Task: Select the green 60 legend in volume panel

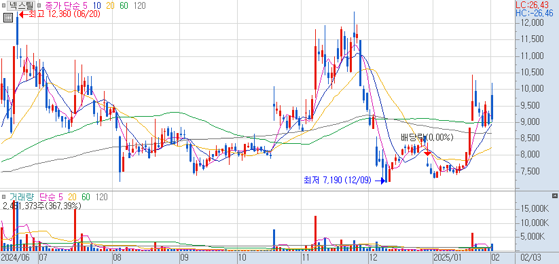Action: click(86, 197)
